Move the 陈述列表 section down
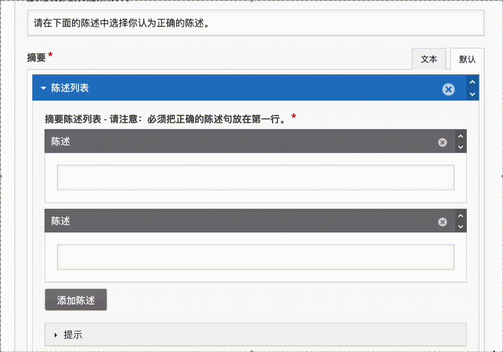 472,94
